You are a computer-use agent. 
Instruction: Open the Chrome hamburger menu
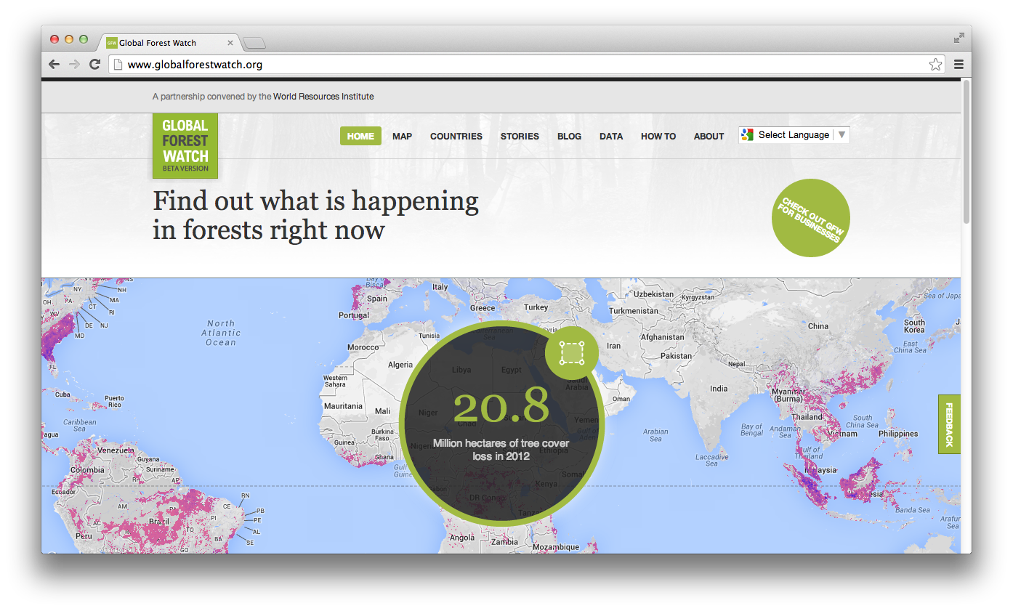[x=958, y=65]
